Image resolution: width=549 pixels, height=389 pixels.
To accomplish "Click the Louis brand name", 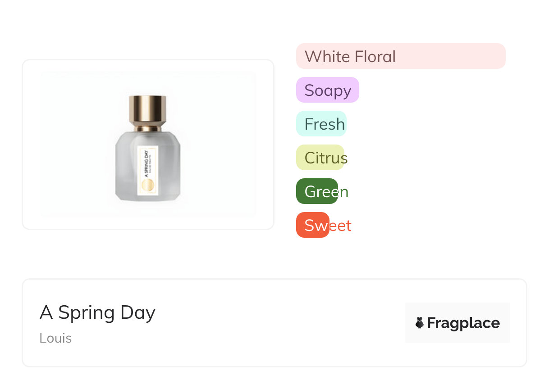I will click(55, 338).
